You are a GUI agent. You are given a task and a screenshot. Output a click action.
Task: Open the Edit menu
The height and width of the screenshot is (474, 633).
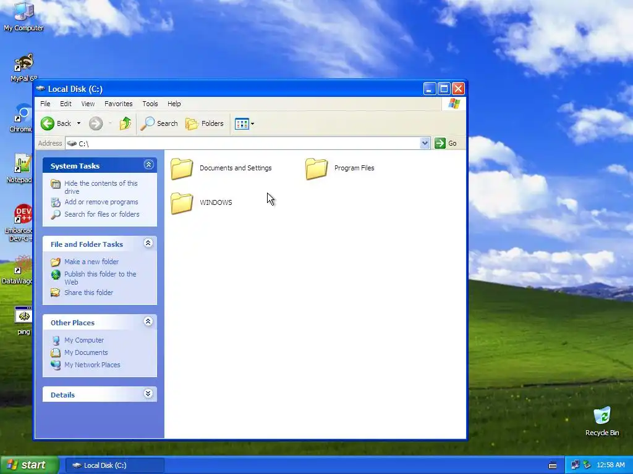pyautogui.click(x=66, y=104)
